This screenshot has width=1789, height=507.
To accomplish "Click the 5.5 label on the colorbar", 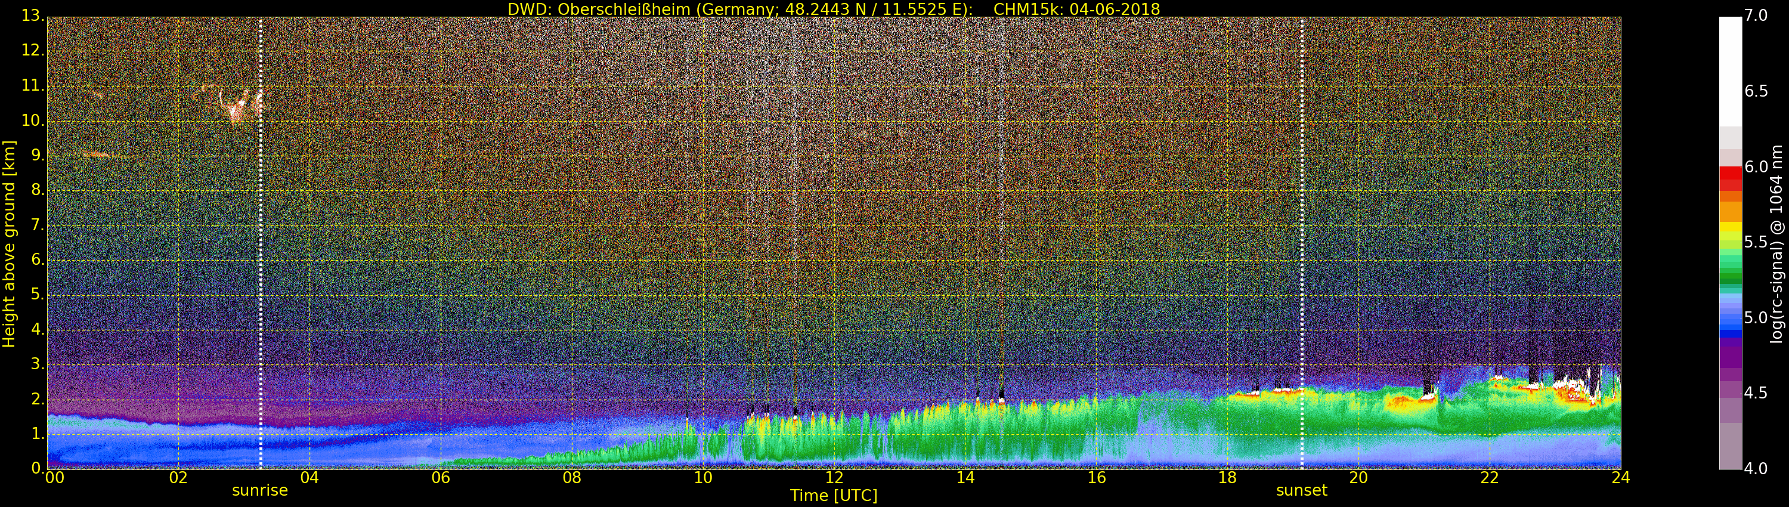I will click(x=1756, y=242).
